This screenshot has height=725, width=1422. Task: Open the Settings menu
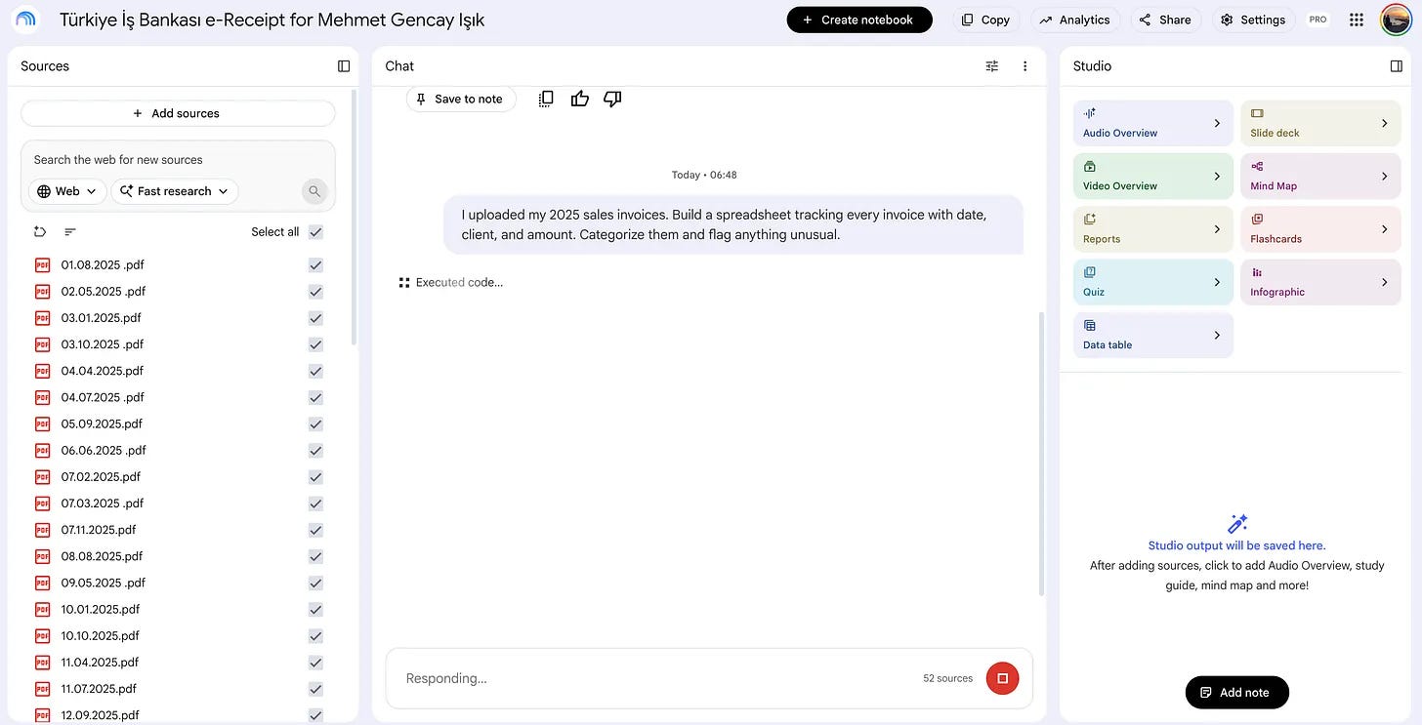(1254, 20)
